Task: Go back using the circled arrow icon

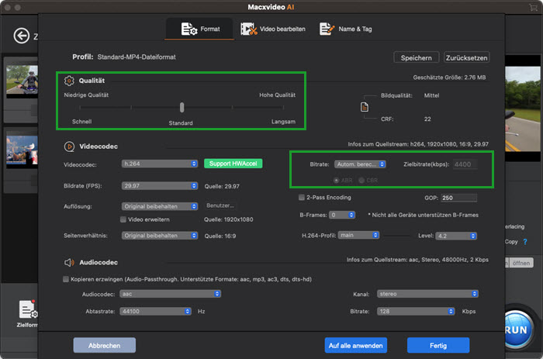Action: click(22, 36)
